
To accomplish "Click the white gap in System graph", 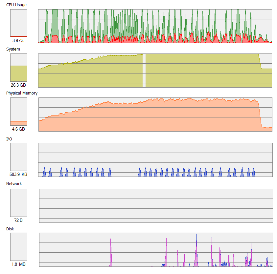I will coord(144,71).
